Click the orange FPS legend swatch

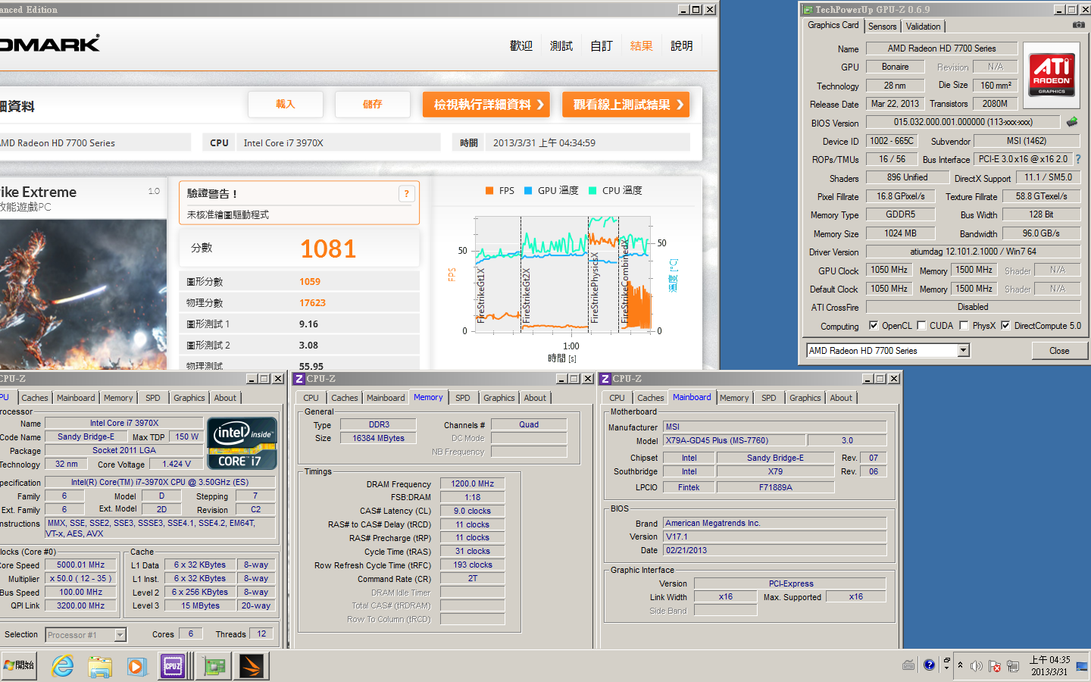[489, 191]
